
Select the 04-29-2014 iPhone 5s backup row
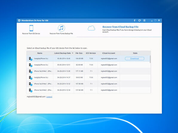[x=88, y=71]
